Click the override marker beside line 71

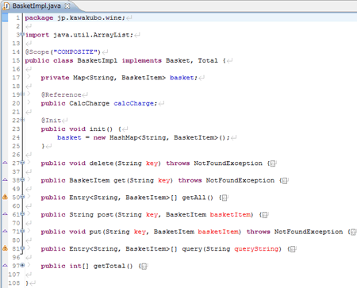click(5, 231)
